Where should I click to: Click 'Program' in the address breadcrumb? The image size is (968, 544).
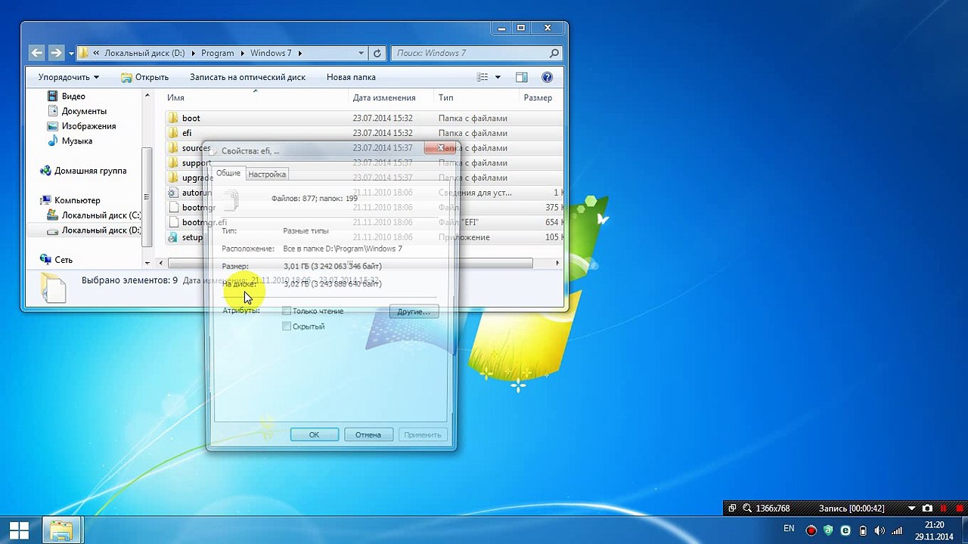pos(218,53)
